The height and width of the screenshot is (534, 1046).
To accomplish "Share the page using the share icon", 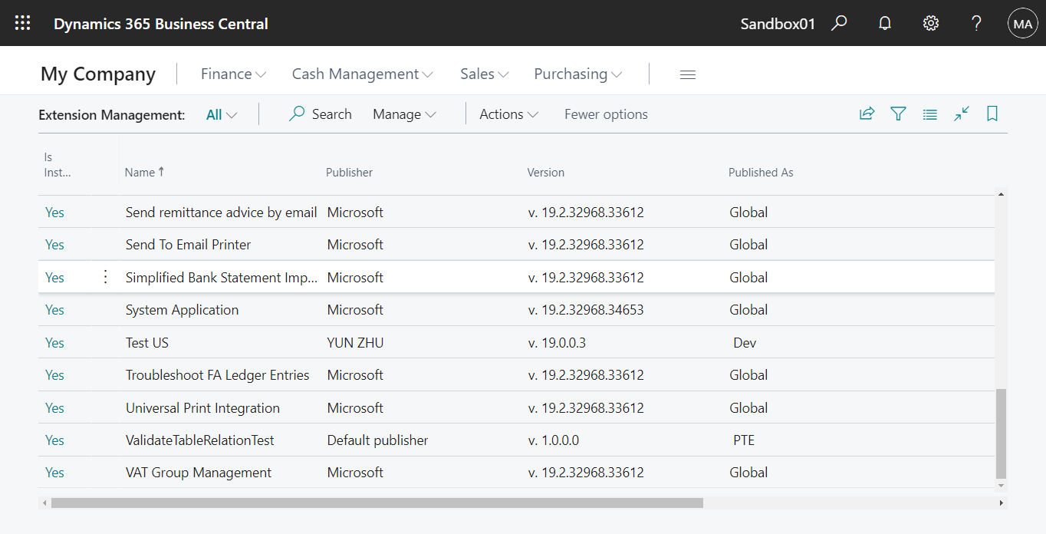I will [x=867, y=113].
